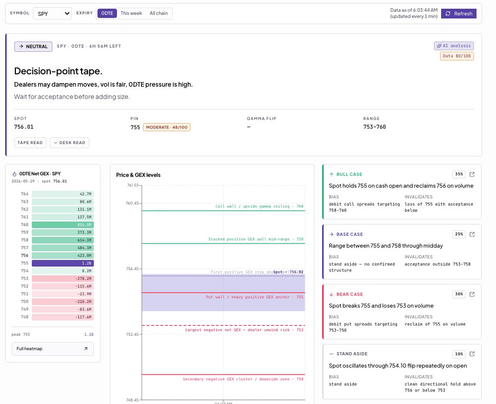The width and height of the screenshot is (496, 404).
Task: Click the Bear Case headline text
Action: click(x=381, y=306)
